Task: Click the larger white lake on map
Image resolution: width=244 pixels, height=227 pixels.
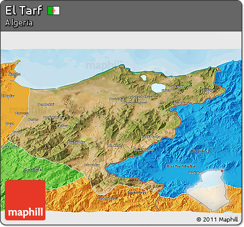Action: (x=158, y=88)
